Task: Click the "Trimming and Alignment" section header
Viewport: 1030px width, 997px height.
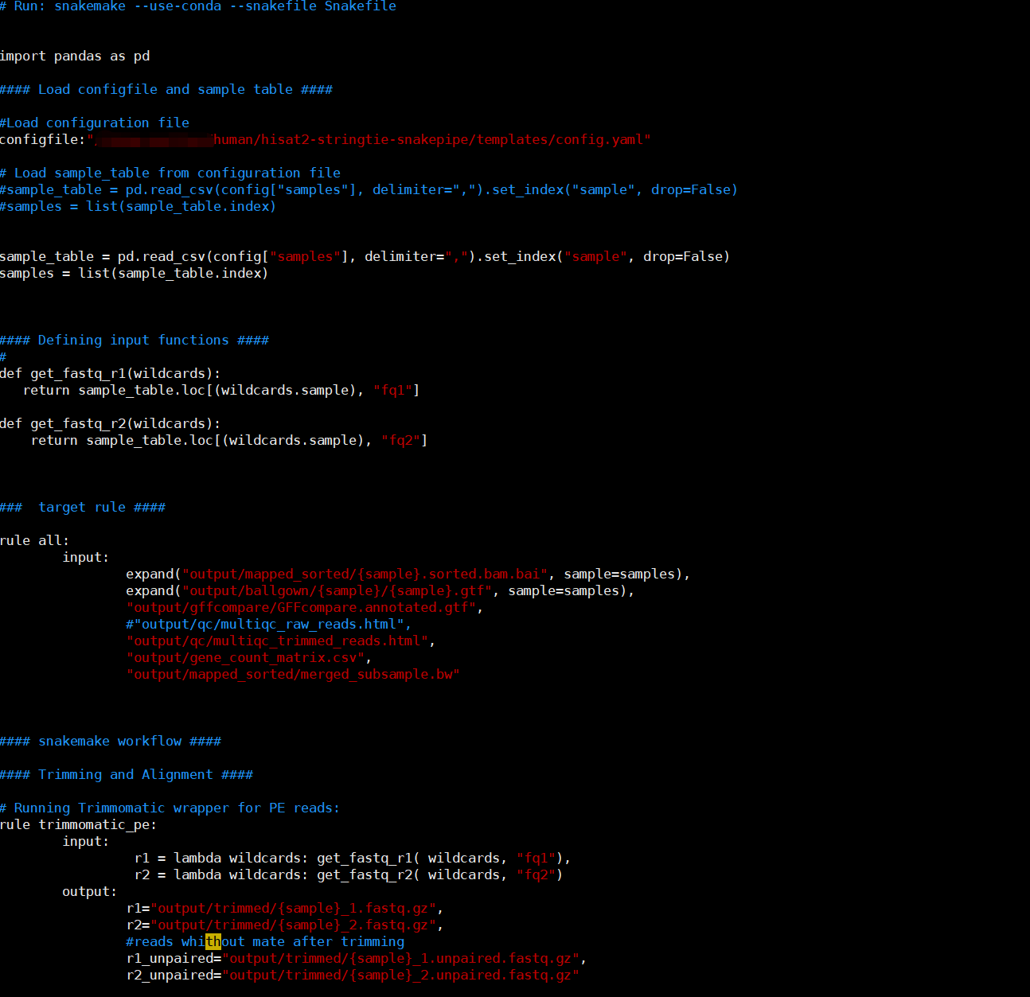Action: (127, 774)
